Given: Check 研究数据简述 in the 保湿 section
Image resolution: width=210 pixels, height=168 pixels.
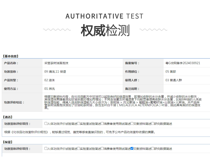Looking at the screenshot, I should (x=153, y=149).
